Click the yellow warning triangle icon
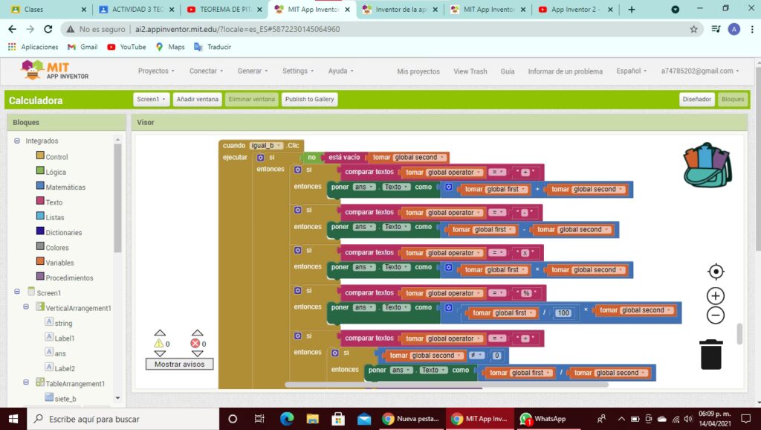Screen dimensions: 761x430 (158, 344)
